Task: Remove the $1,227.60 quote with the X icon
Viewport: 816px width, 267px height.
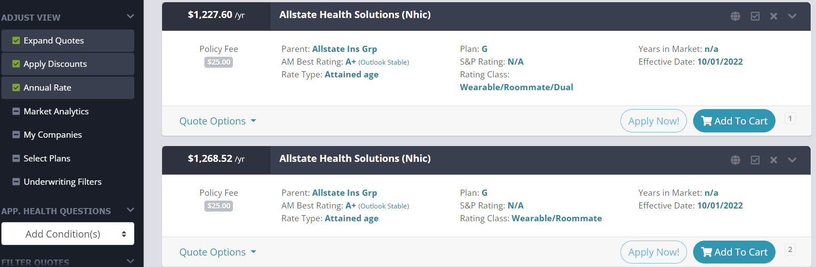Action: pos(774,16)
